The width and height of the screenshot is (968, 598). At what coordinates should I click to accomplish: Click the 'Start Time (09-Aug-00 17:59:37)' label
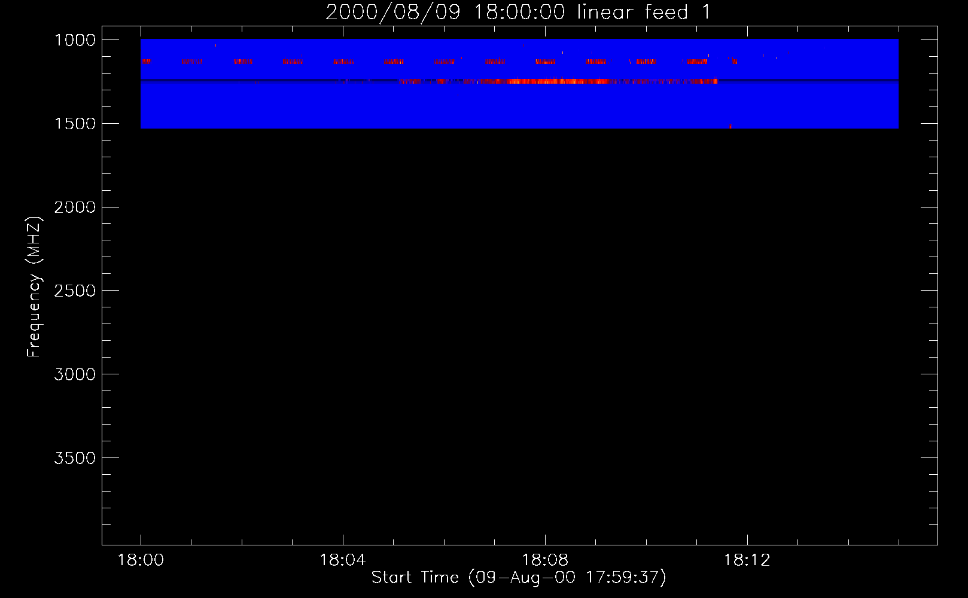coord(519,578)
